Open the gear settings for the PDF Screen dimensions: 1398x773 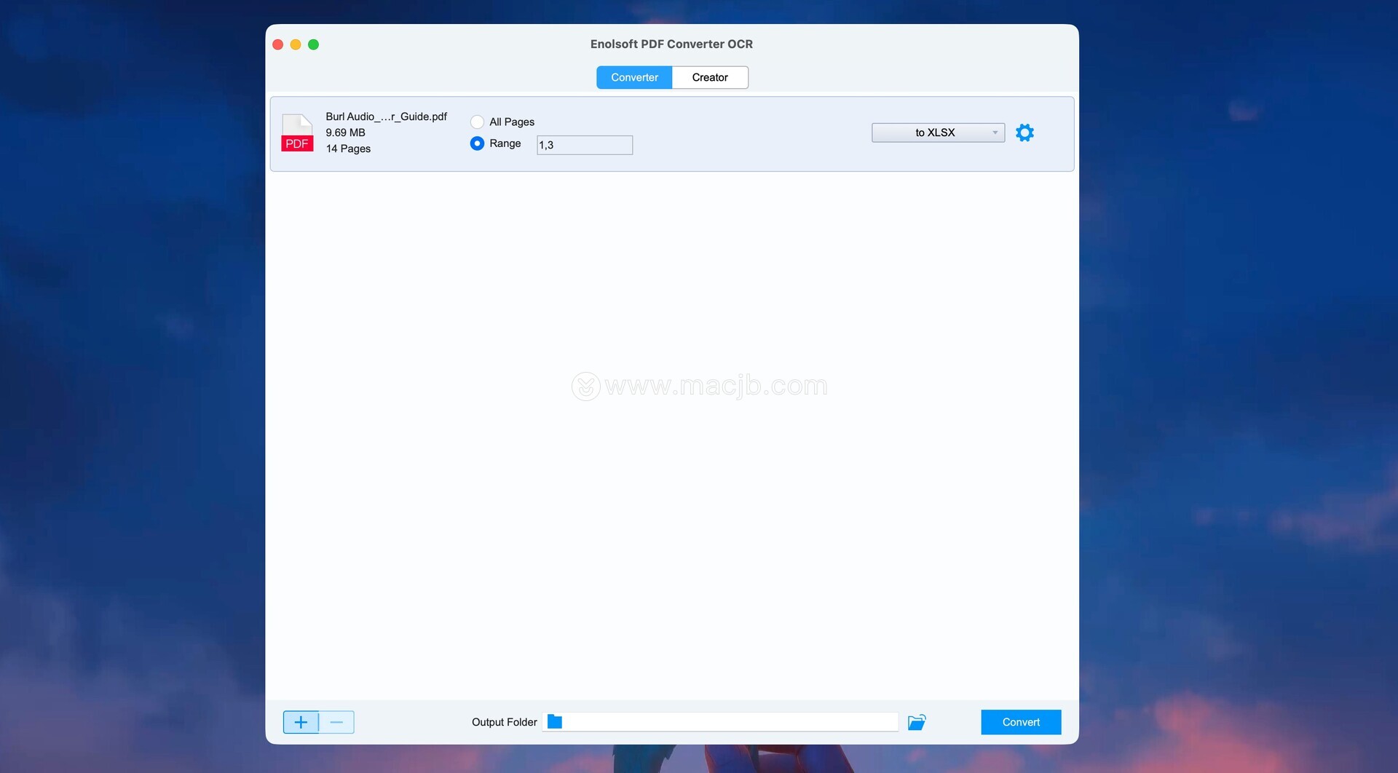(x=1024, y=132)
